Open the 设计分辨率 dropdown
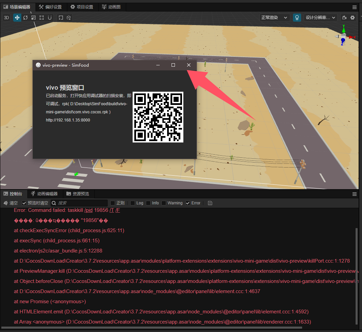 tap(320, 18)
